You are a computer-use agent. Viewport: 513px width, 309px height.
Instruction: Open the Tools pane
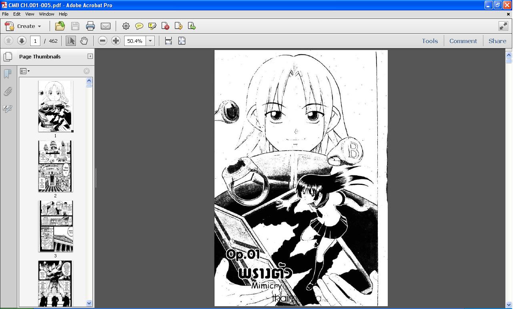tap(430, 41)
